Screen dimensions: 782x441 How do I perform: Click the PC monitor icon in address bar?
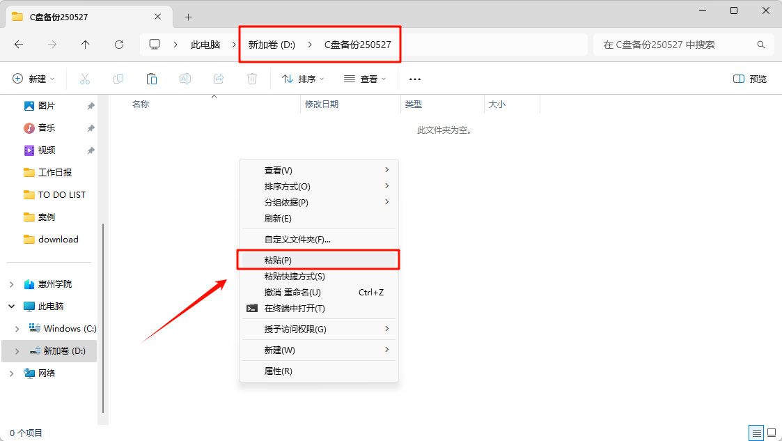[155, 45]
